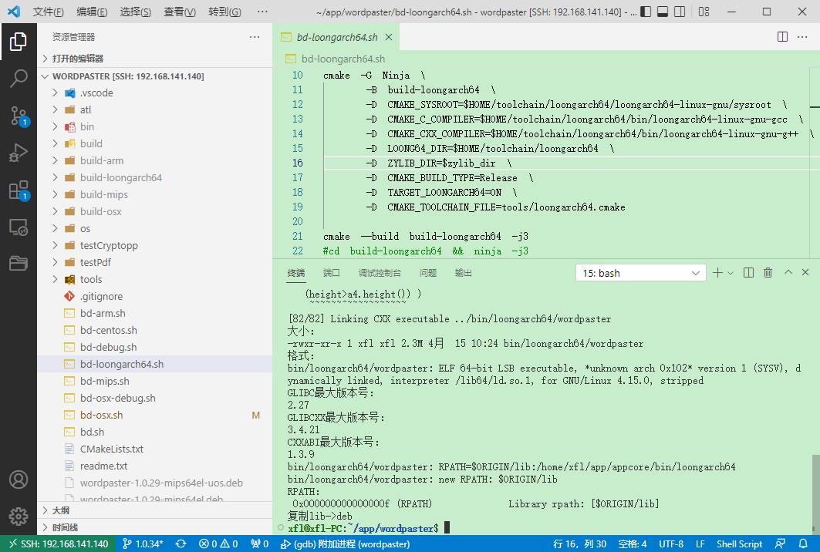Open the Search view in activity bar
The width and height of the screenshot is (820, 552).
pyautogui.click(x=19, y=78)
